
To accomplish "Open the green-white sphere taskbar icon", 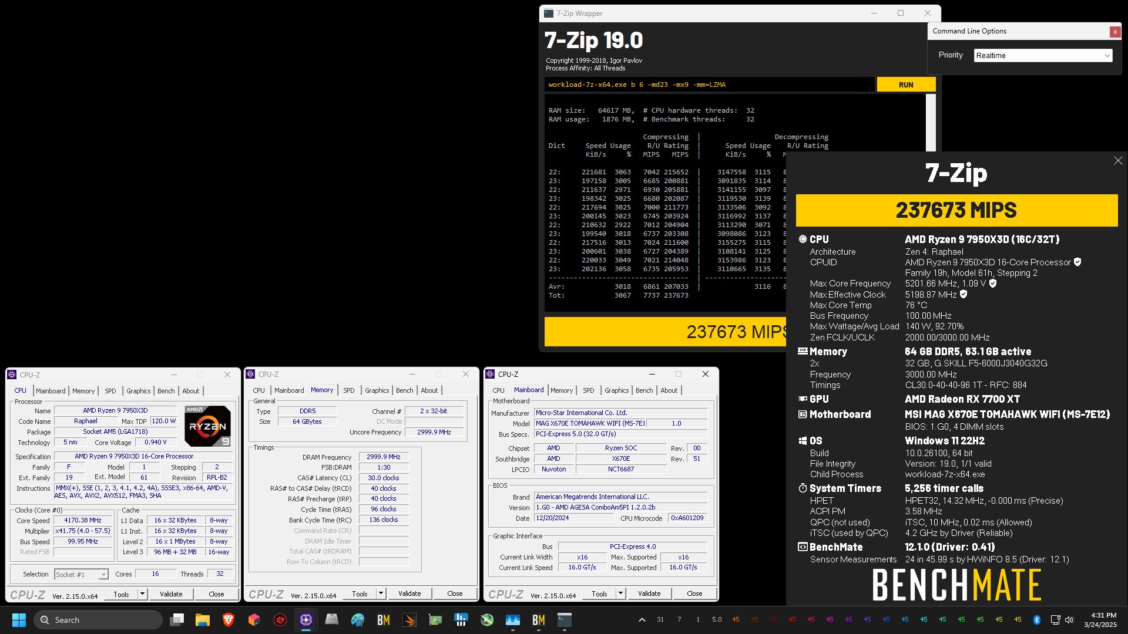I will [487, 620].
